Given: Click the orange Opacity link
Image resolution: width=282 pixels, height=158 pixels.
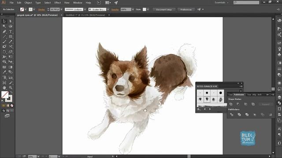Looking at the screenshot, I should coord(115,10).
